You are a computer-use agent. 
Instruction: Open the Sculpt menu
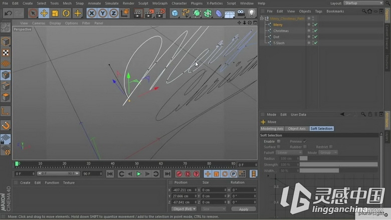[x=143, y=3]
